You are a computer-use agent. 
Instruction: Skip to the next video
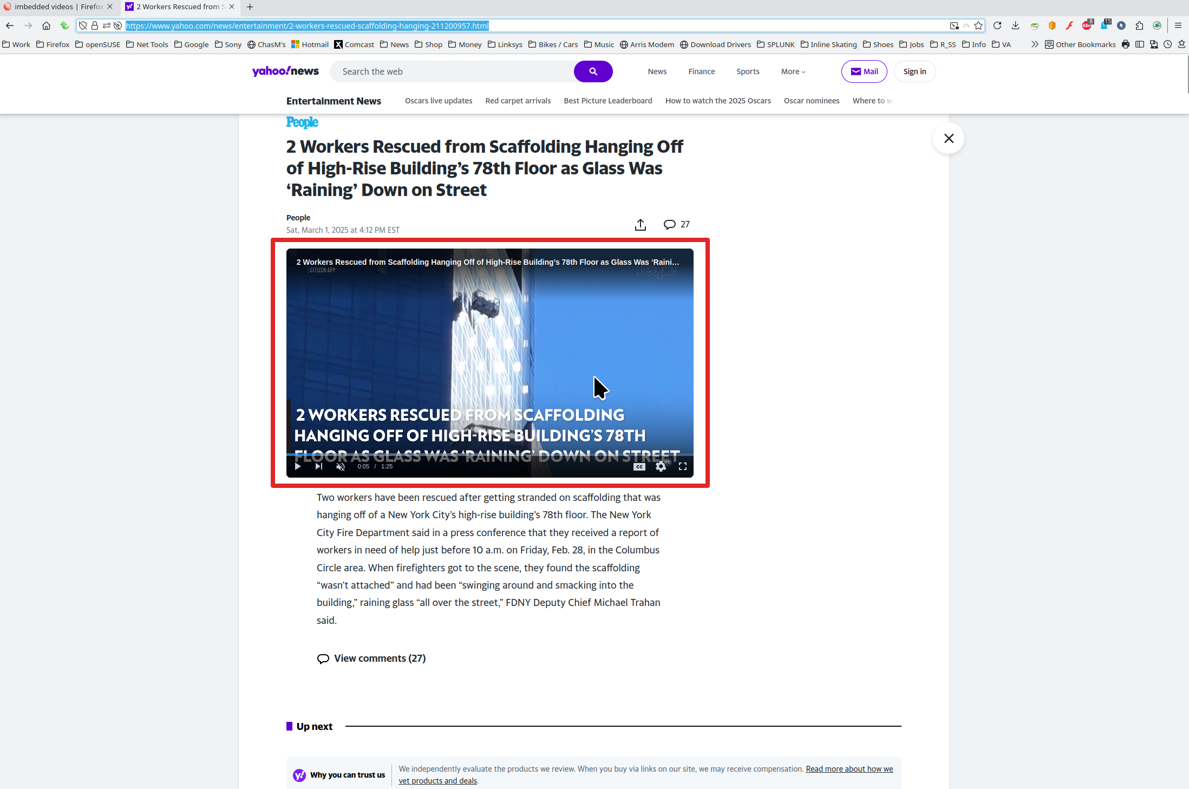click(319, 466)
